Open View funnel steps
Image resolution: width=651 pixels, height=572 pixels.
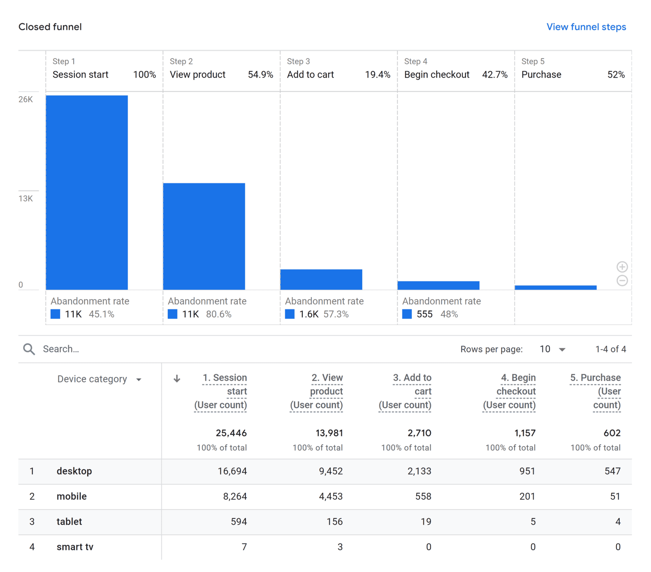(586, 27)
